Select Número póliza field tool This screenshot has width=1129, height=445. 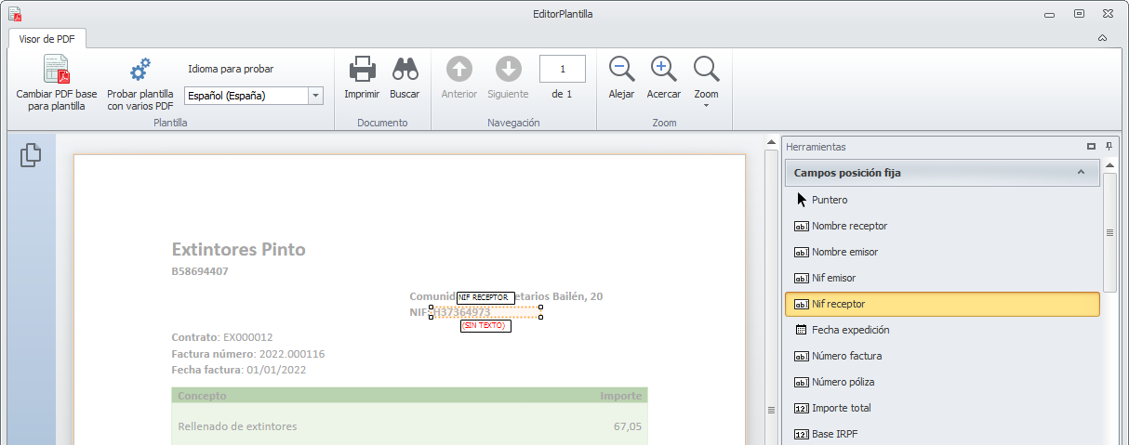(942, 382)
